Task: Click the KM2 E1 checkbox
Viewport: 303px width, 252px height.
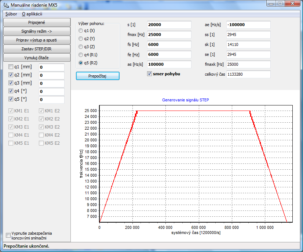Action: [11, 119]
